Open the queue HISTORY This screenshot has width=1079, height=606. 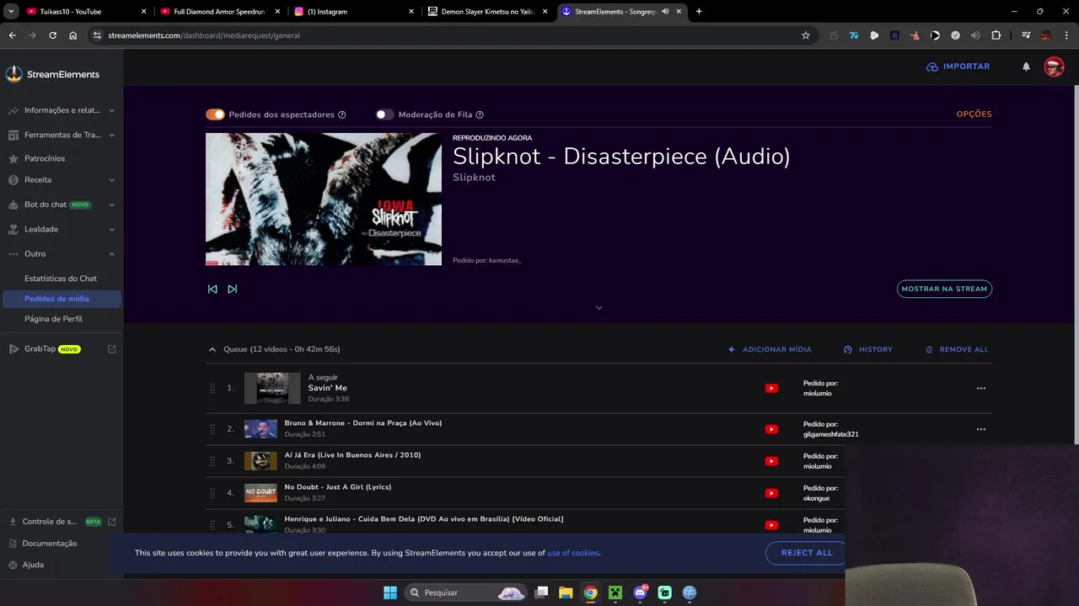pyautogui.click(x=867, y=349)
